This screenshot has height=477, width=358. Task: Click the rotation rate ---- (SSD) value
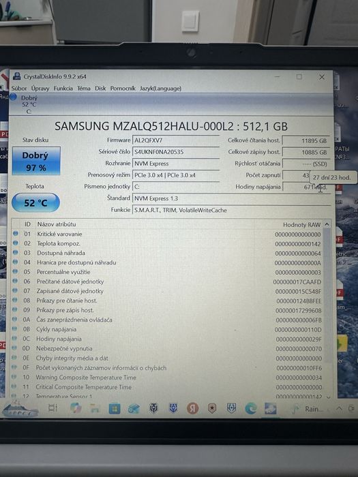[305, 164]
